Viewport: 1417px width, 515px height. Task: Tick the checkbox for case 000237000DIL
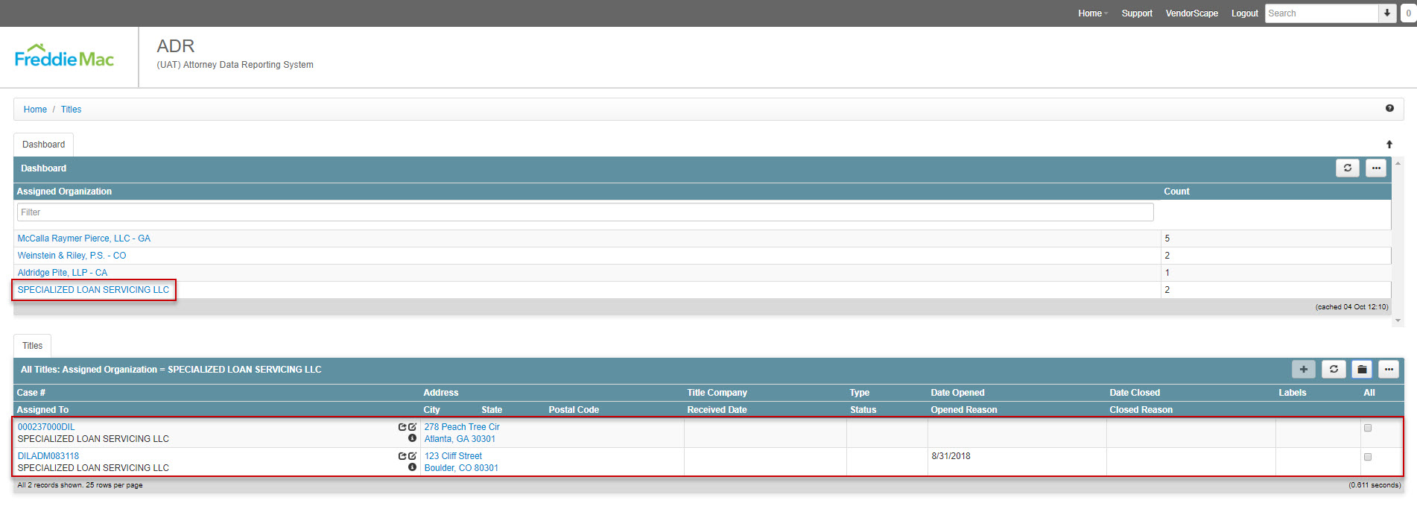pos(1368,428)
